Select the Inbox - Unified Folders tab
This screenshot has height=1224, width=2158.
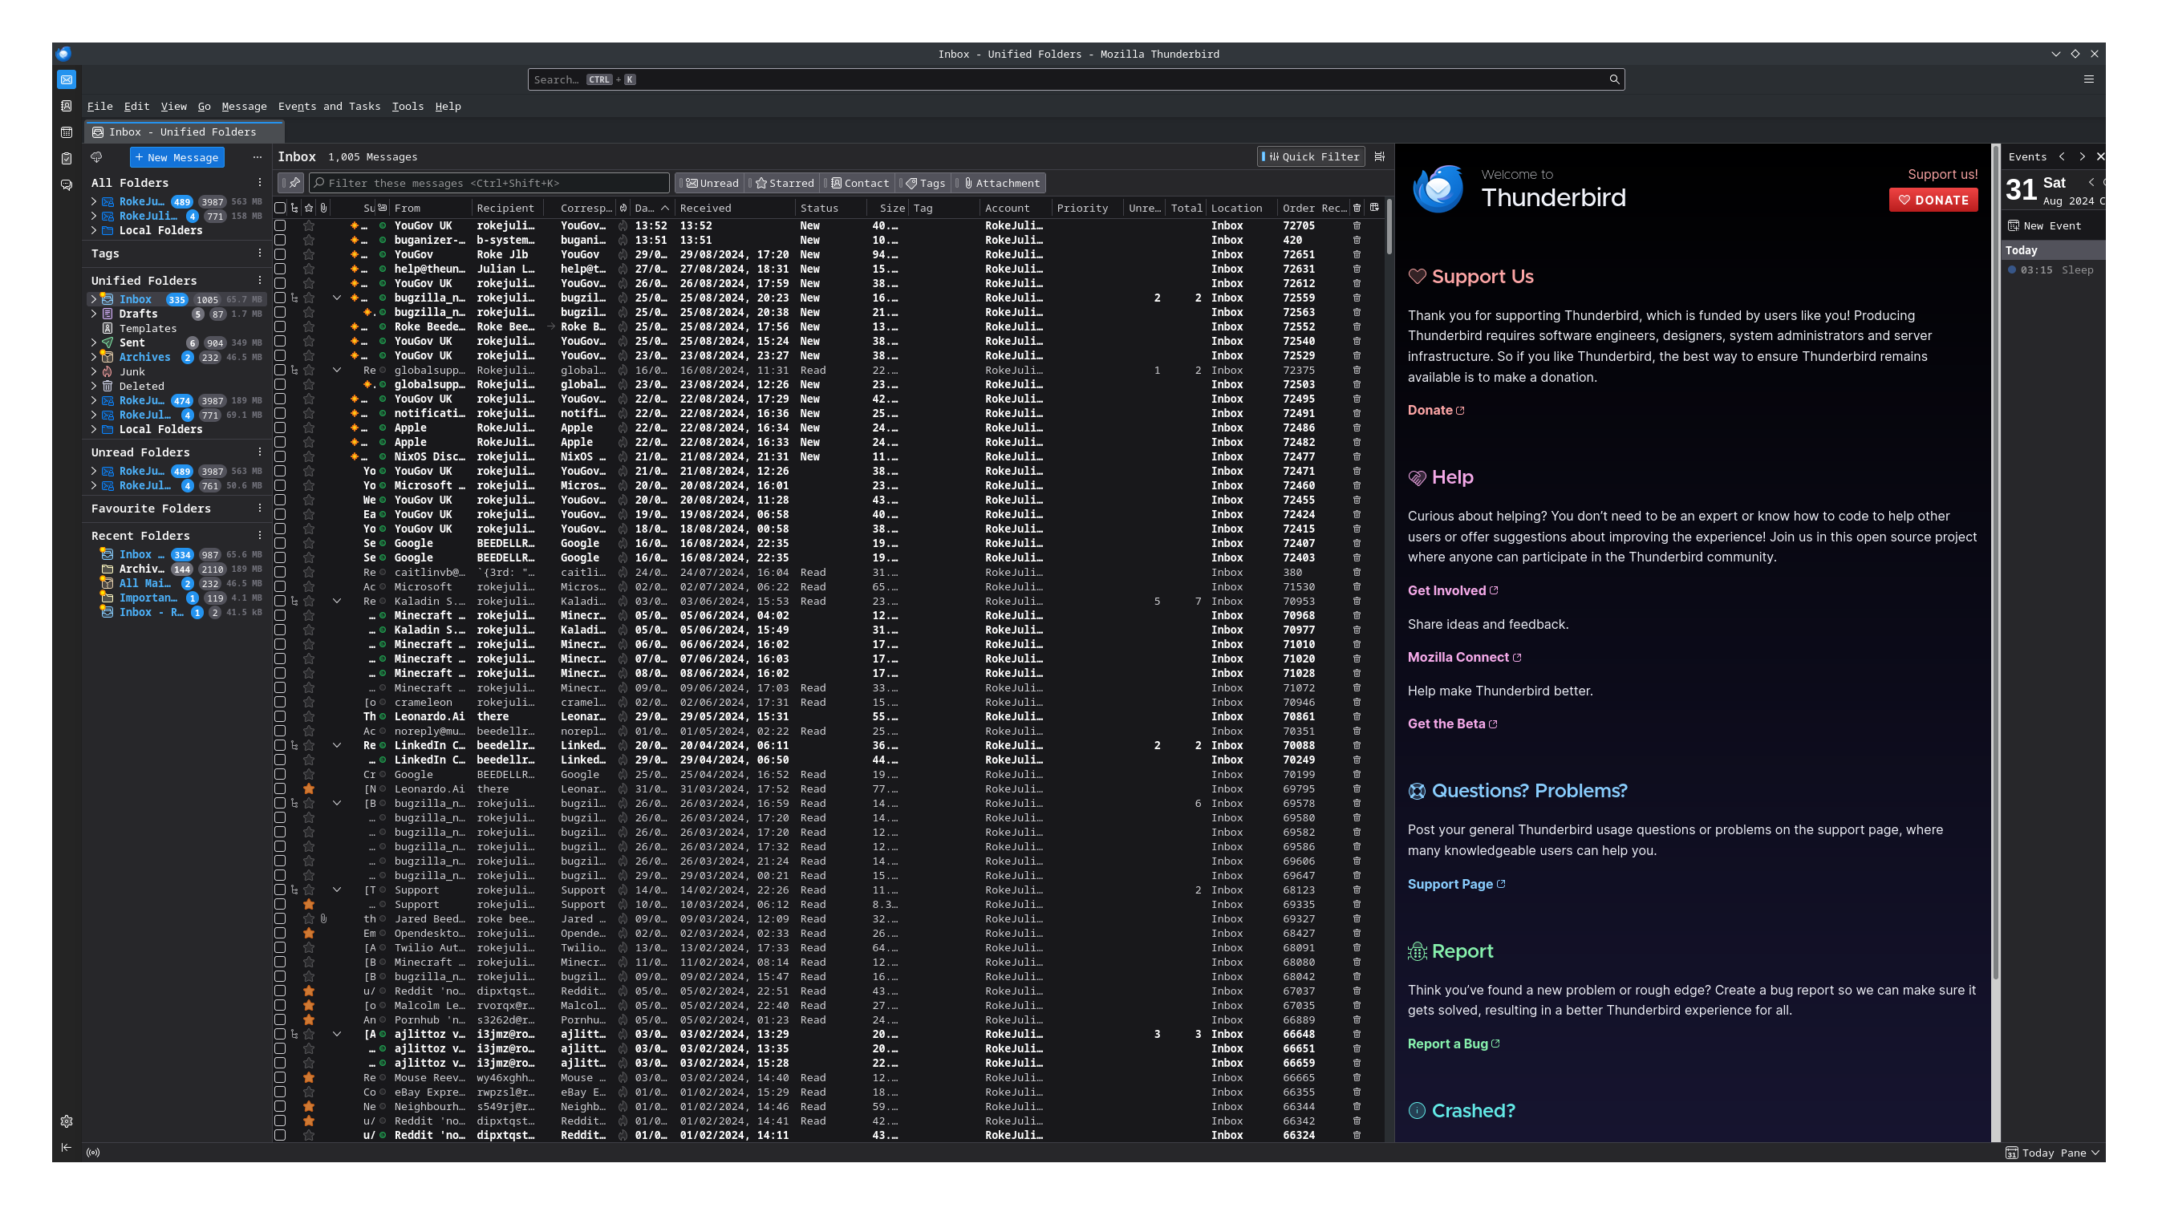pyautogui.click(x=183, y=132)
